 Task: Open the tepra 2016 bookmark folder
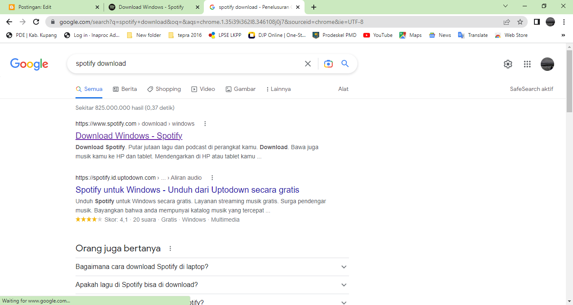click(185, 35)
